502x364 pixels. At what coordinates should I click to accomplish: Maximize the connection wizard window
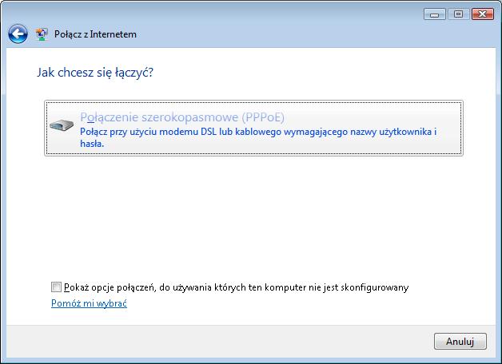tap(458, 14)
